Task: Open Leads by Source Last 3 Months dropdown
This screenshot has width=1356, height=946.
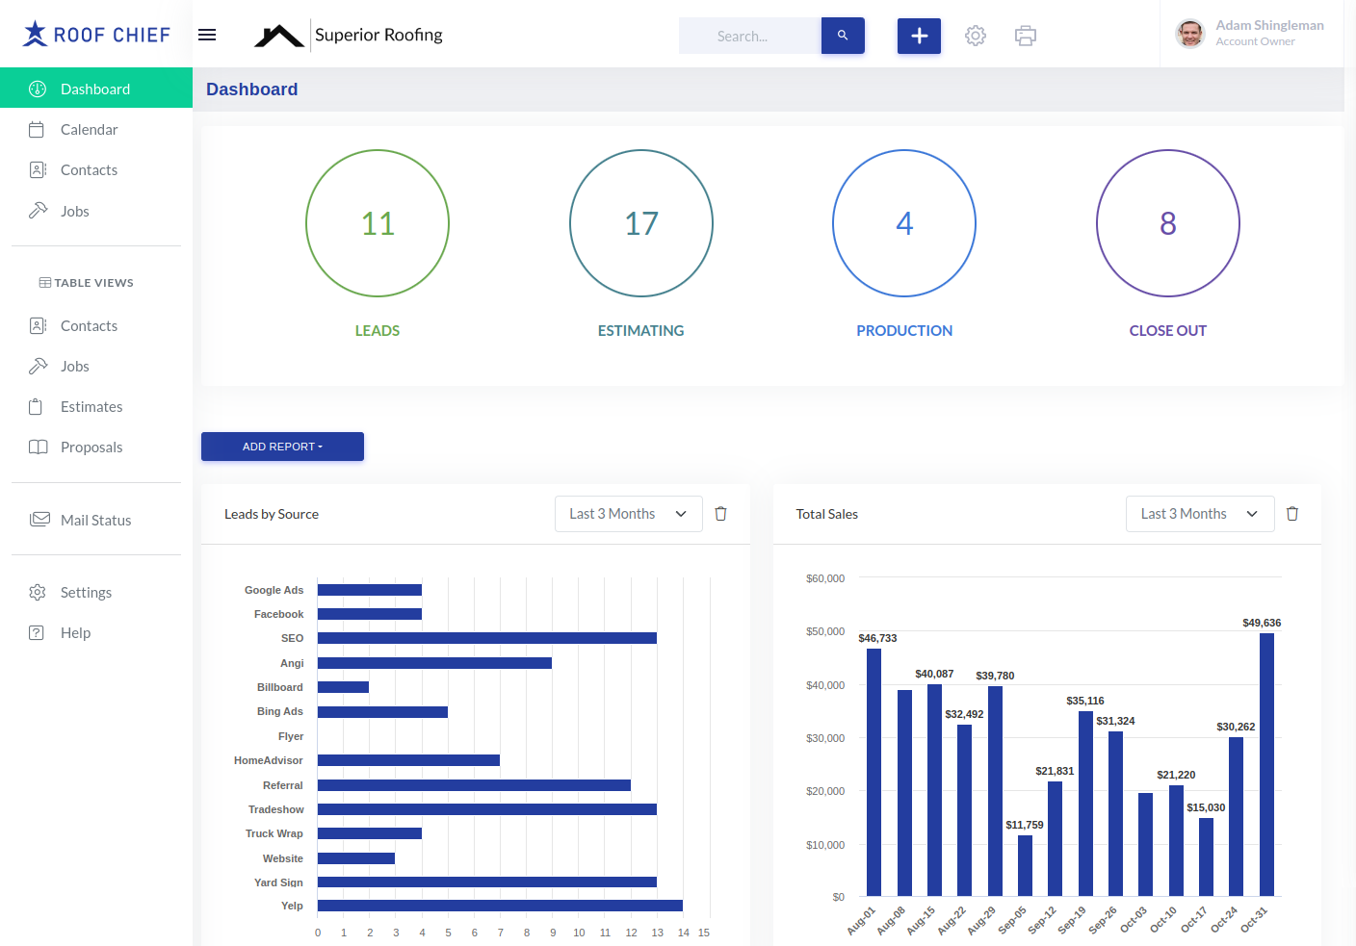Action: click(628, 514)
